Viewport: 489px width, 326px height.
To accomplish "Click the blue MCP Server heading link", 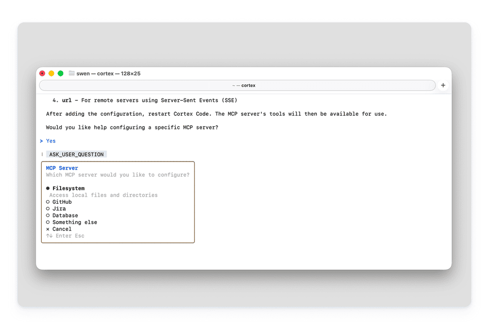I will click(x=62, y=168).
